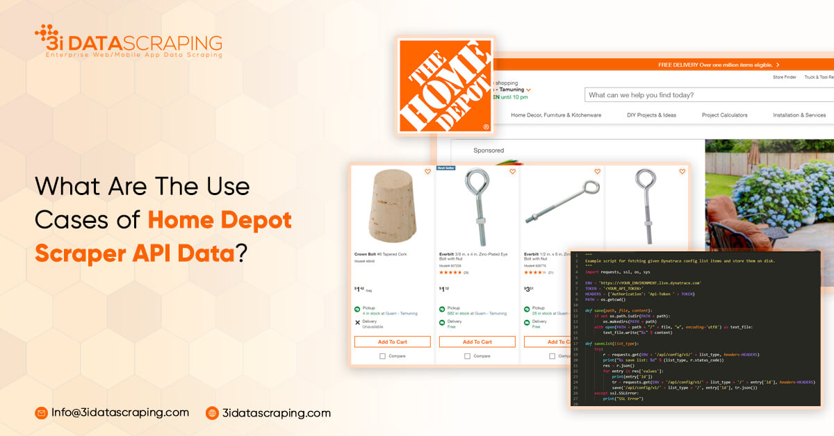834x436 pixels.
Task: Add Everbilt 1/2 in. eye bolt to cart
Action: point(548,342)
